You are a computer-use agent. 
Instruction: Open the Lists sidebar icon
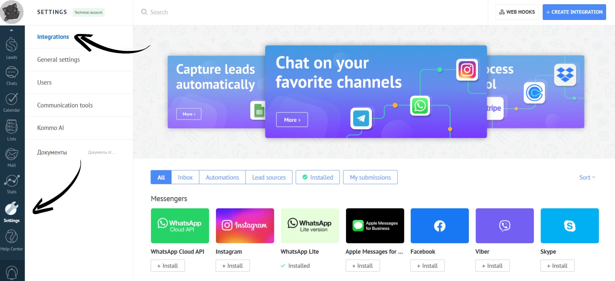12,130
